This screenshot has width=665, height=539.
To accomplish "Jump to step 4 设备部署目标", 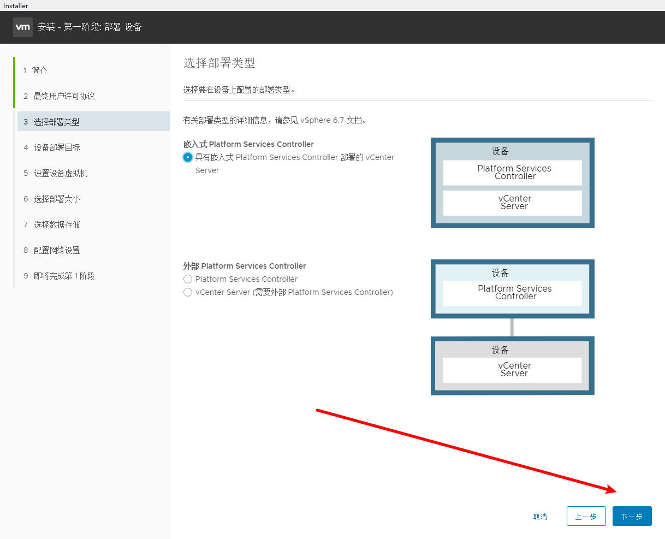I will click(x=57, y=147).
